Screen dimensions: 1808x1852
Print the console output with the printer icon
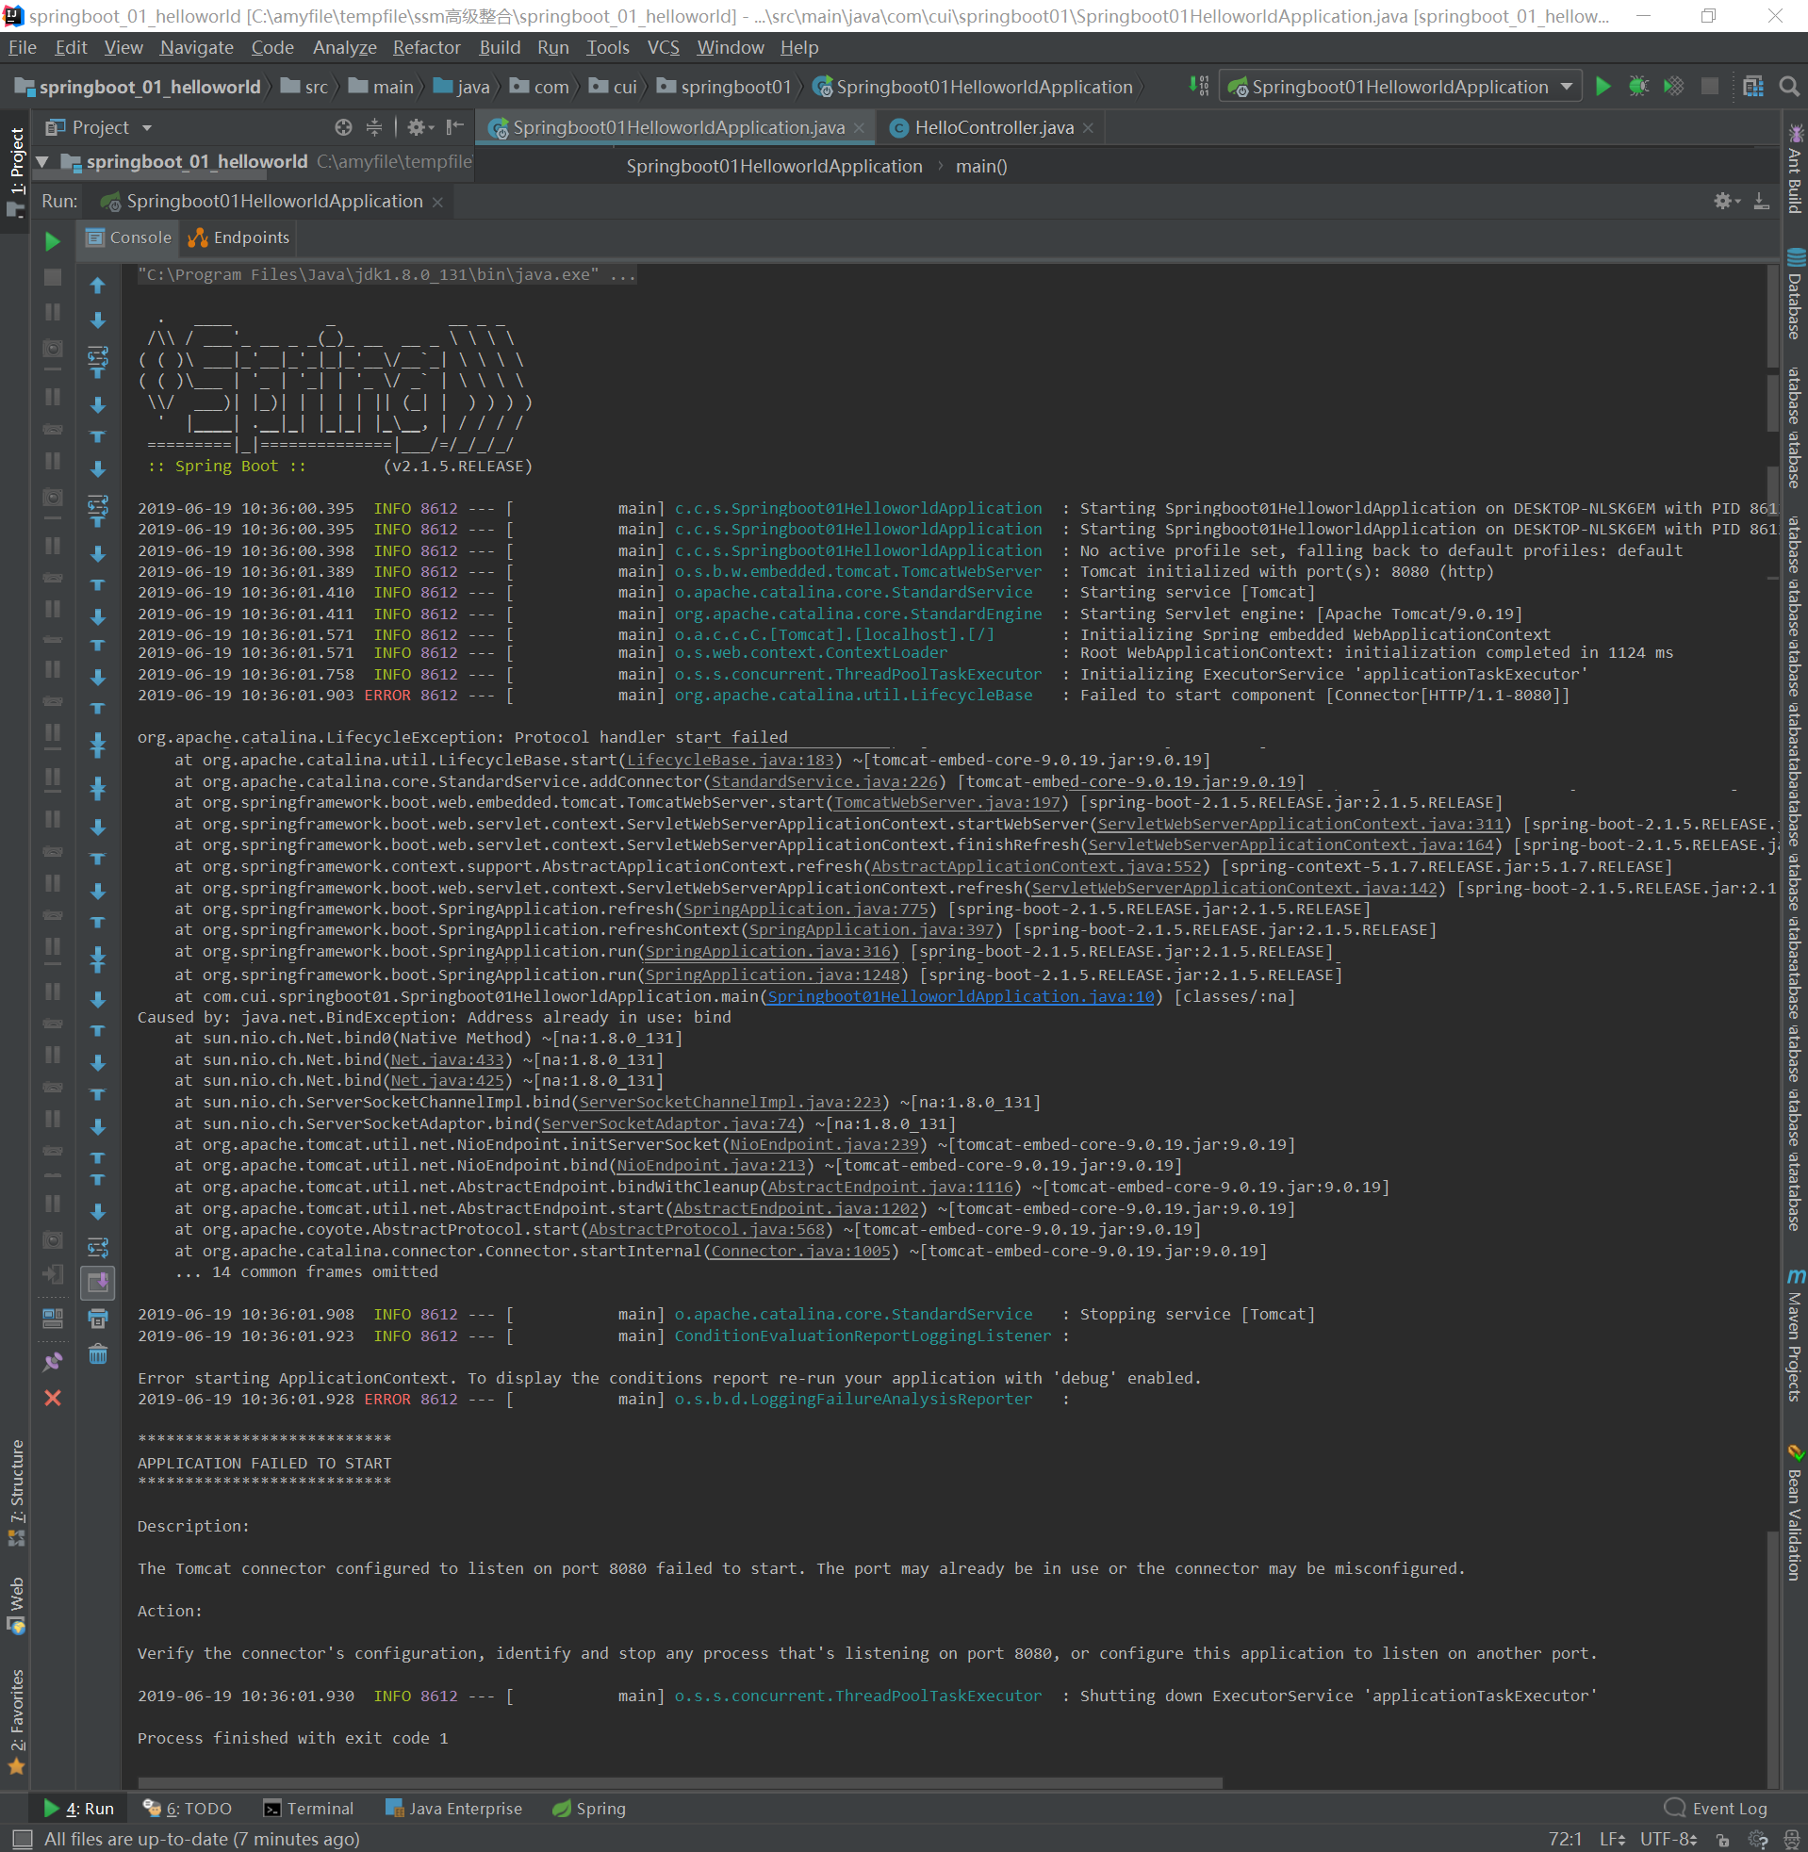[98, 1318]
